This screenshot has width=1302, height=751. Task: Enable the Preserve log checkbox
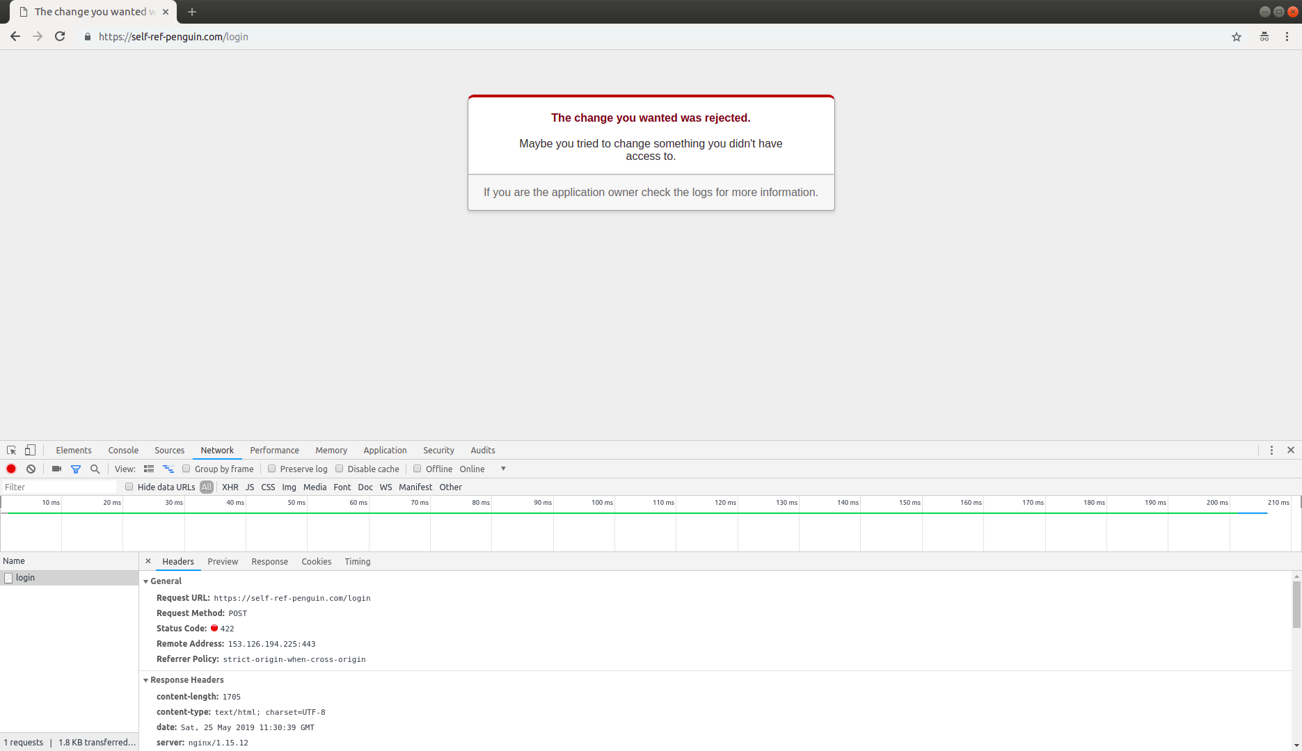tap(271, 469)
